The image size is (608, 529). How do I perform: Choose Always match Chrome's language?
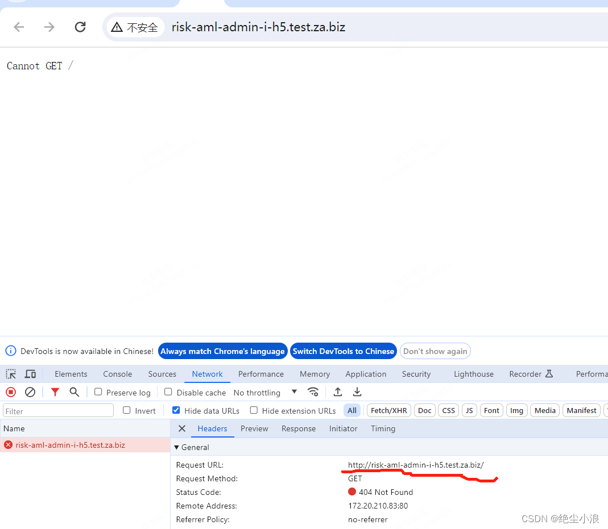222,351
